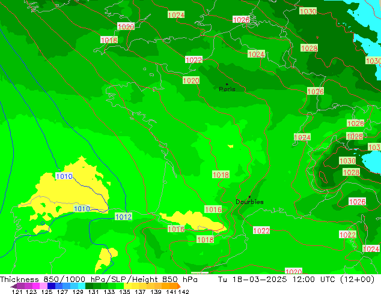Click the legend value 133
381x294 pixels.
[x=109, y=292]
